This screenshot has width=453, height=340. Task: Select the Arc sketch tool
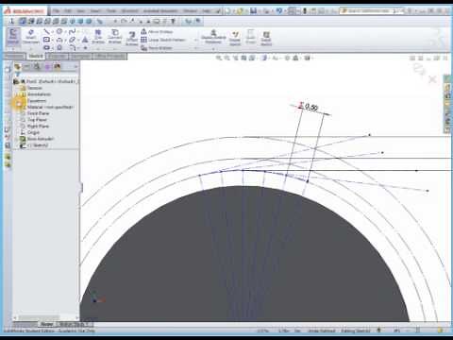pos(59,40)
